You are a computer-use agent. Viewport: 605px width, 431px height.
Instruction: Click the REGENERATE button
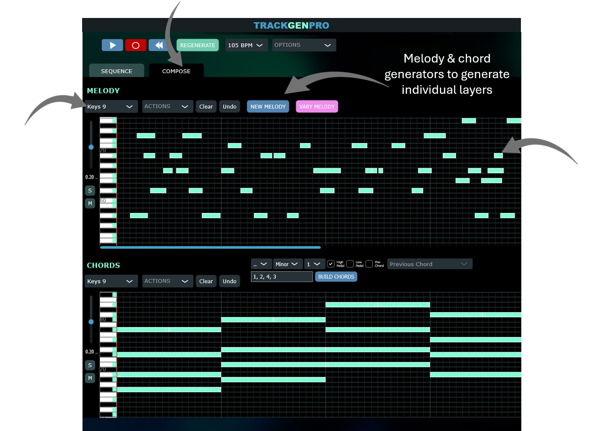tap(197, 45)
